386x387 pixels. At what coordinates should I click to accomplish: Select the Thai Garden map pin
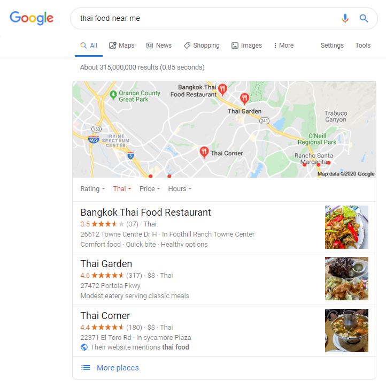click(244, 98)
